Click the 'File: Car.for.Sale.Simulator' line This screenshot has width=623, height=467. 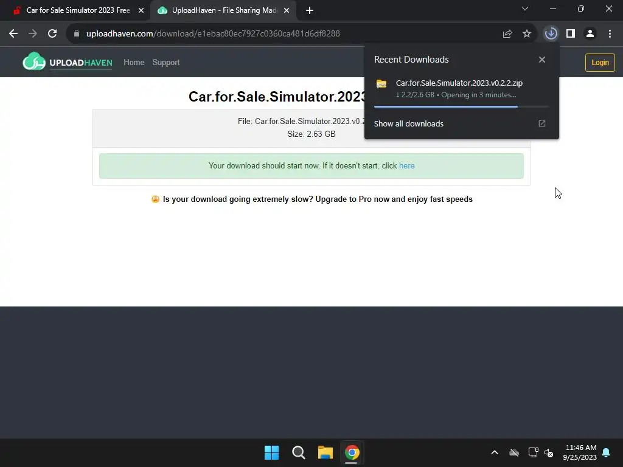click(301, 122)
